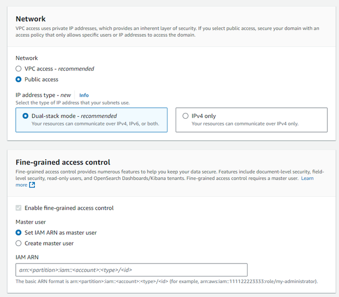
Task: Click the 'IP address type - new' label
Action: click(x=43, y=96)
